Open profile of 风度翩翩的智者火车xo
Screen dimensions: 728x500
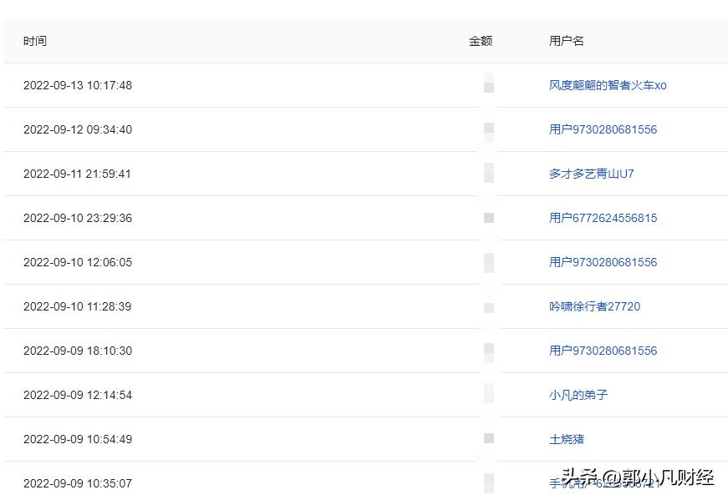(x=605, y=85)
